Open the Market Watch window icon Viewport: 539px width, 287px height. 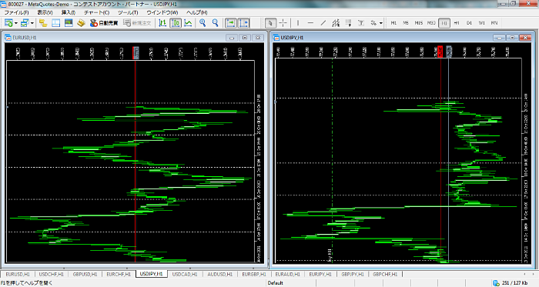pos(43,23)
